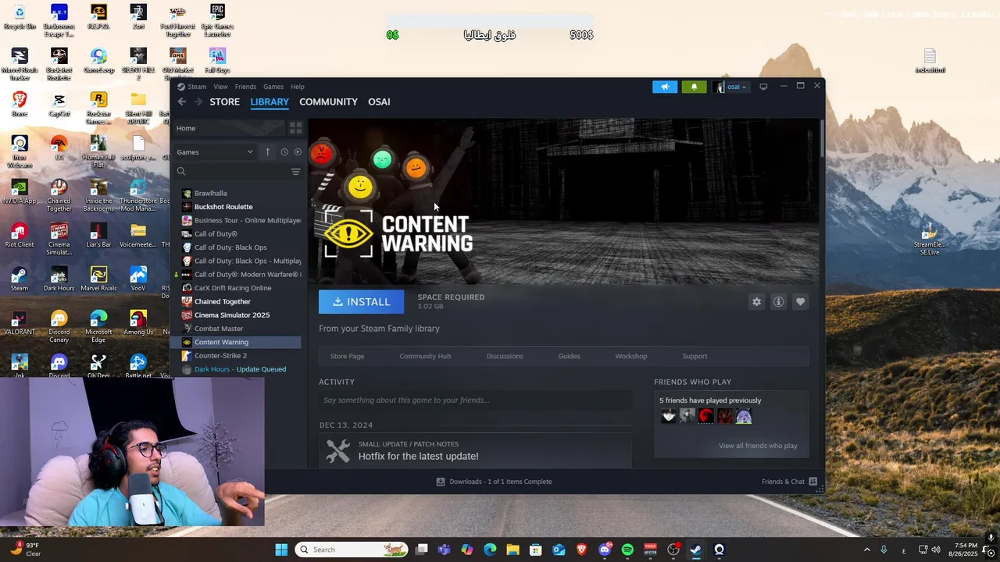
Task: Open Content Warning Store Page link
Action: tap(347, 356)
